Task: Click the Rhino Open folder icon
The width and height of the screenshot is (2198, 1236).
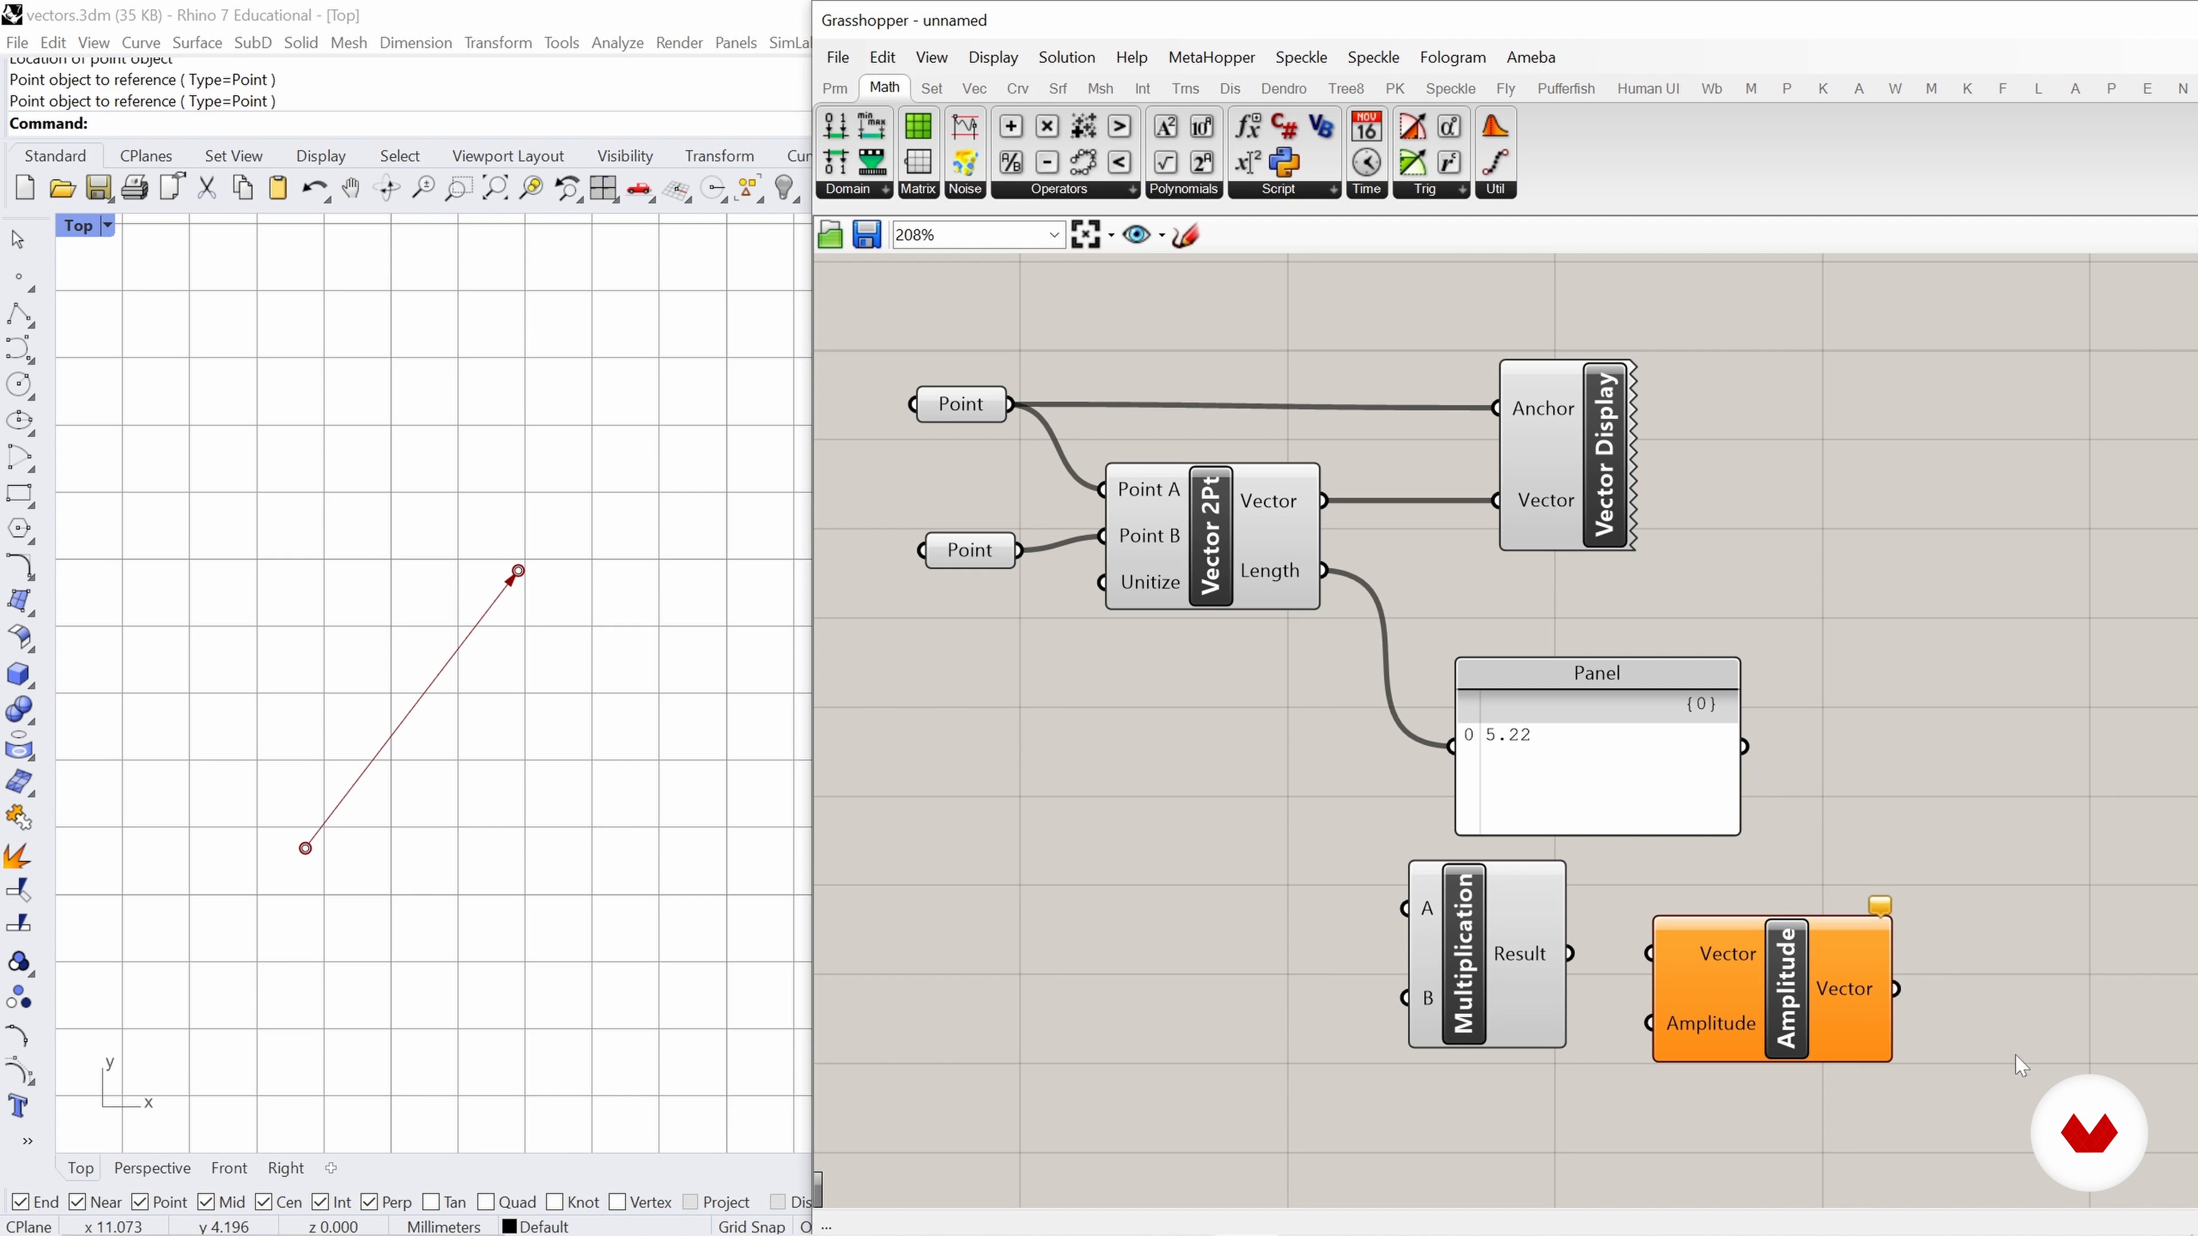Action: tap(62, 188)
